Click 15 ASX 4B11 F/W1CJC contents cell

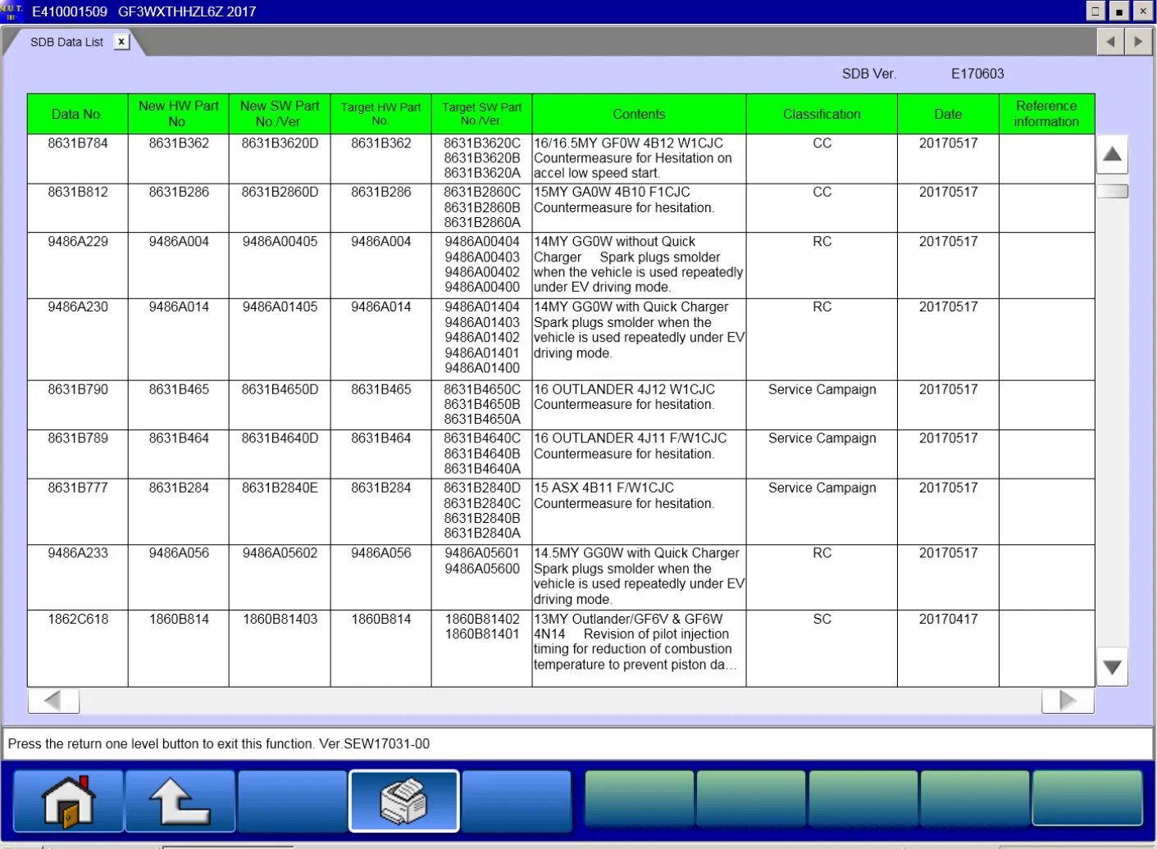pyautogui.click(x=639, y=511)
